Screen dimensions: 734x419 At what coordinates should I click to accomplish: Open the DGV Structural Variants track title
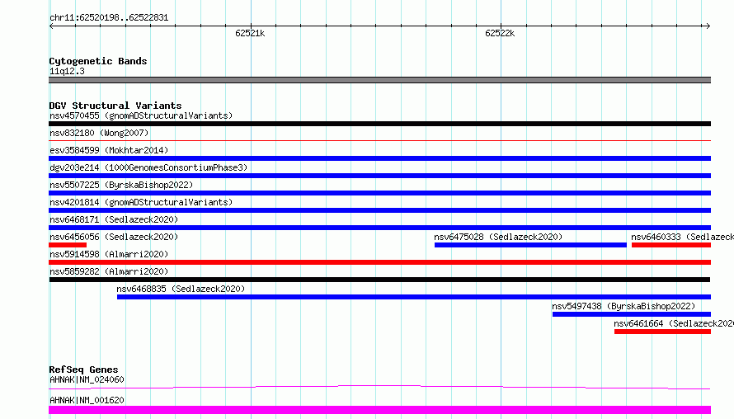point(115,106)
